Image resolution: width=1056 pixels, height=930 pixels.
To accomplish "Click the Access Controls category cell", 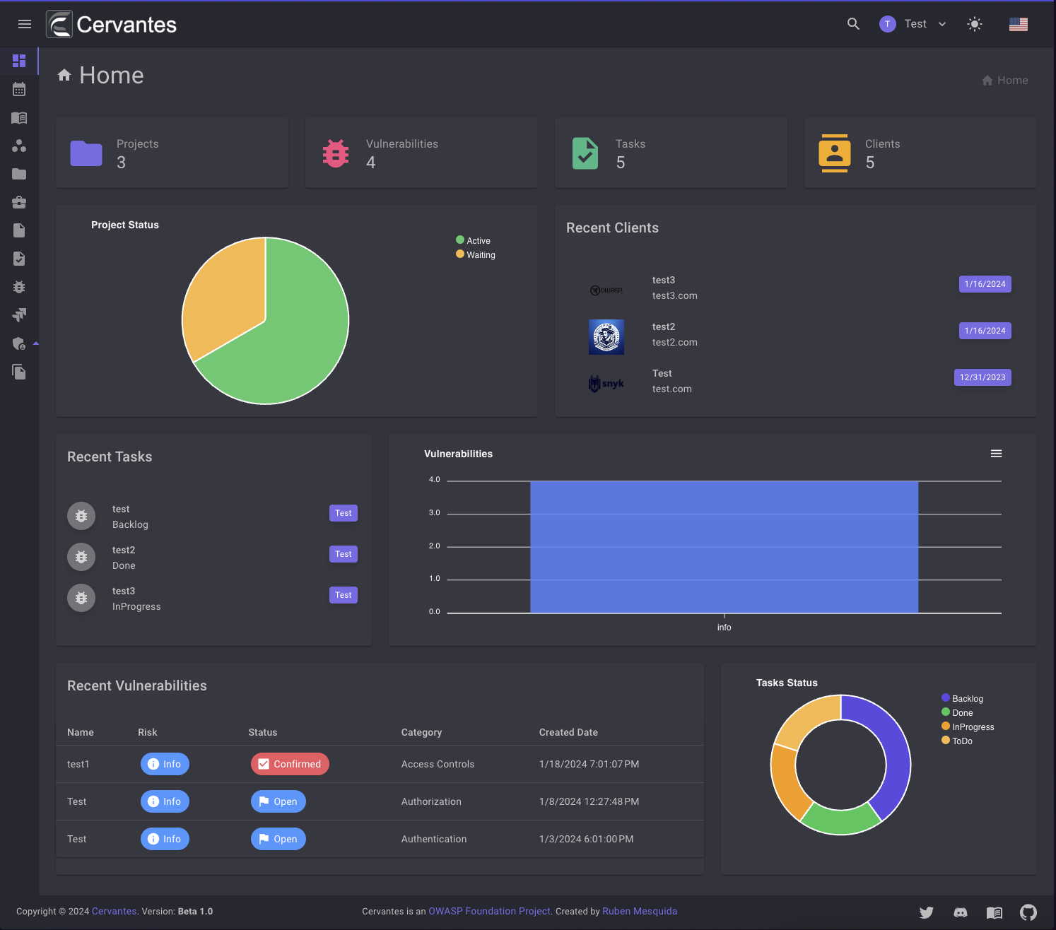I will point(438,764).
